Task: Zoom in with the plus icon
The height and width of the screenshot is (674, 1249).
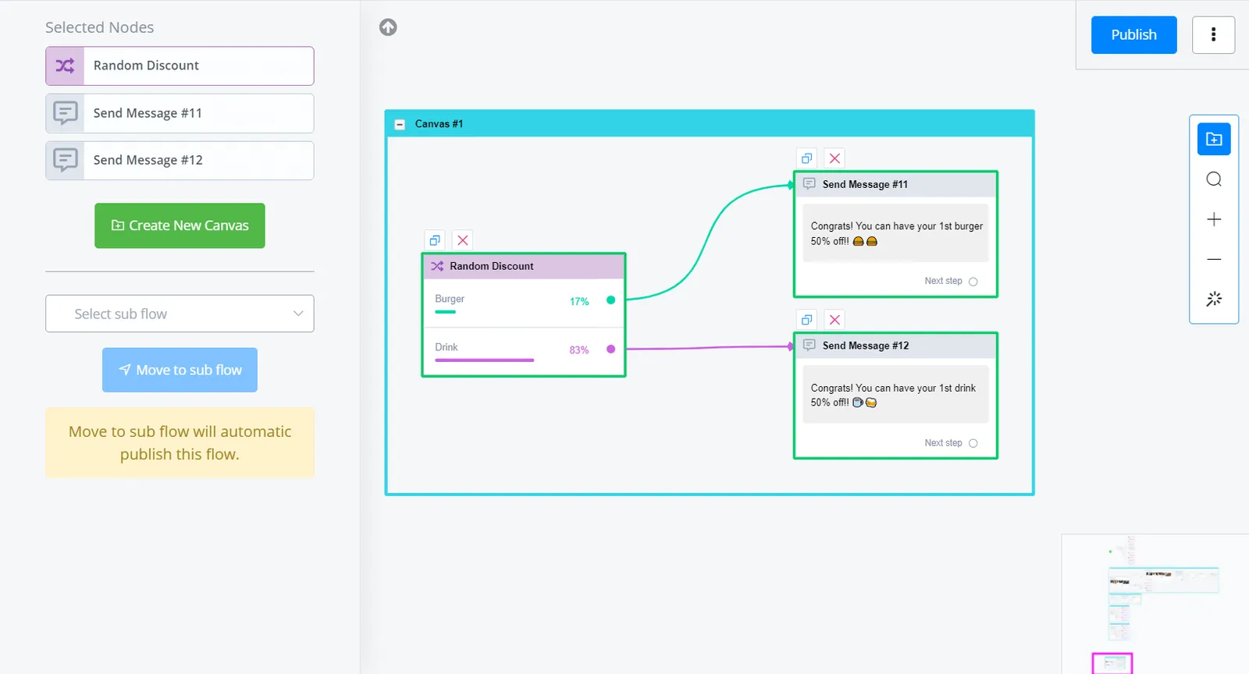Action: coord(1214,219)
